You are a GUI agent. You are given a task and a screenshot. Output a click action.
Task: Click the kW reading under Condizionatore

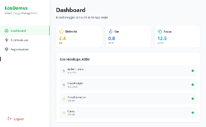71,101
